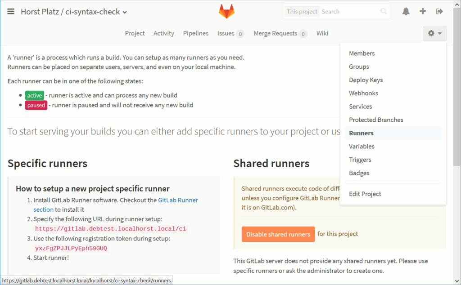Select Services menu entry
Viewport: 461px width, 285px height.
[x=393, y=107]
